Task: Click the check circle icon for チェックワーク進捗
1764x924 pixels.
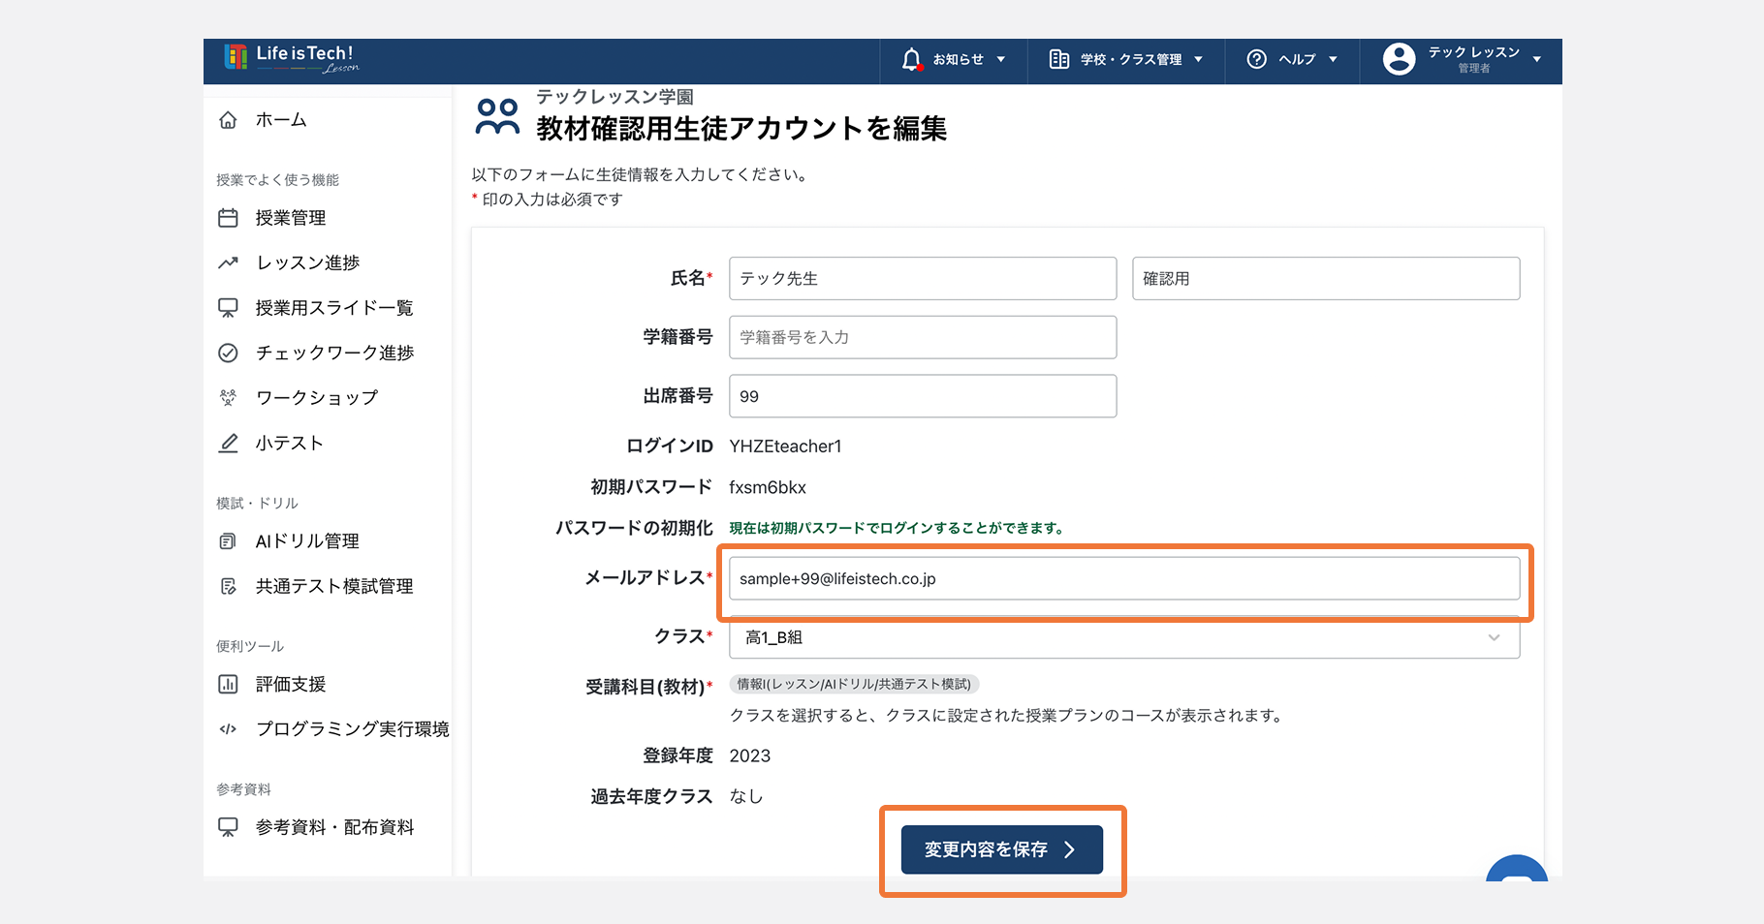Action: pos(228,353)
